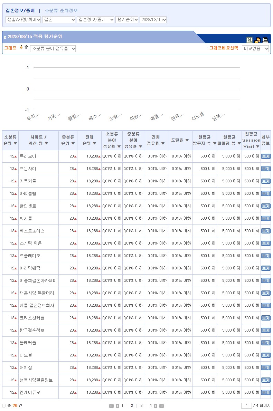Go to page 3 of results

tap(141, 405)
